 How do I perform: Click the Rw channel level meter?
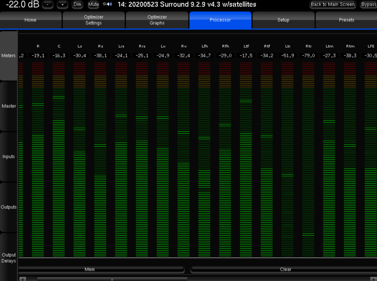(x=183, y=159)
